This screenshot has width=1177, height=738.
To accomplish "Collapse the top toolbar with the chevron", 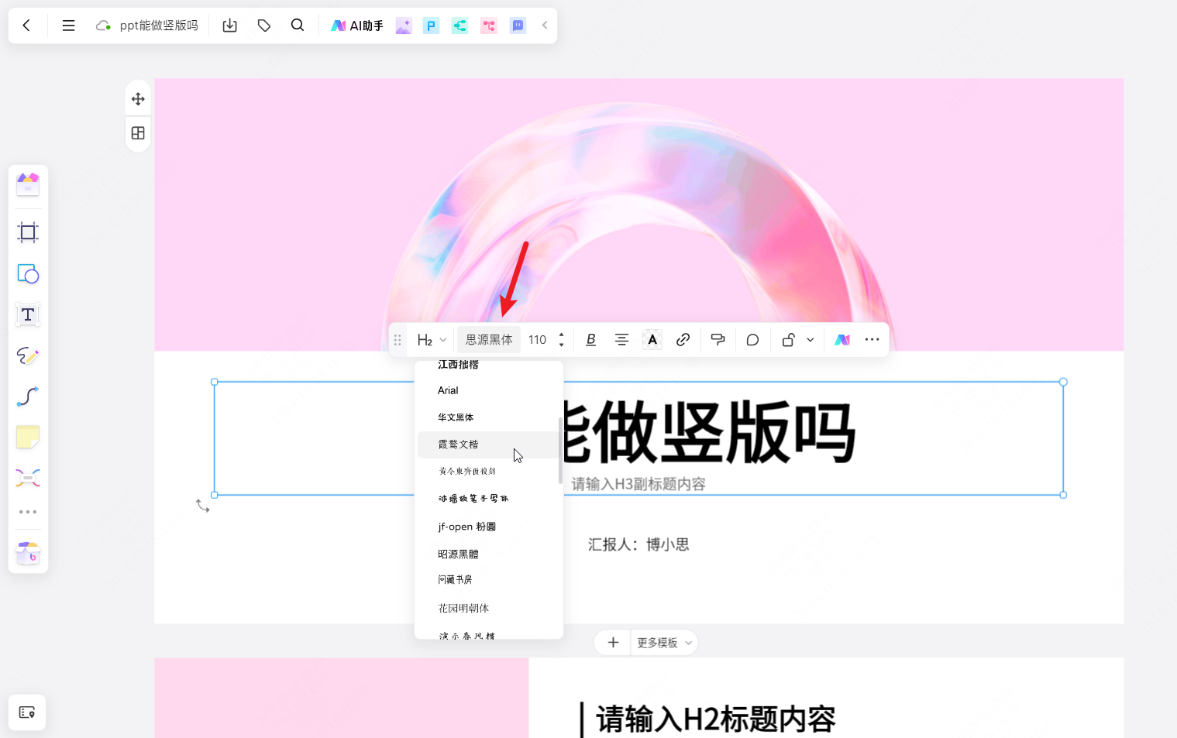I will (x=545, y=26).
